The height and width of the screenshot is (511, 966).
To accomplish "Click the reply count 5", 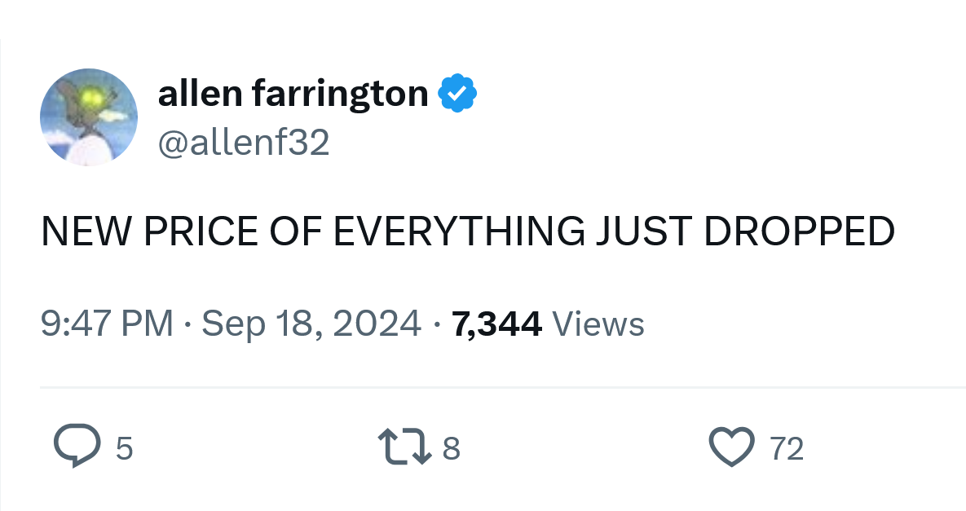I will click(x=124, y=448).
